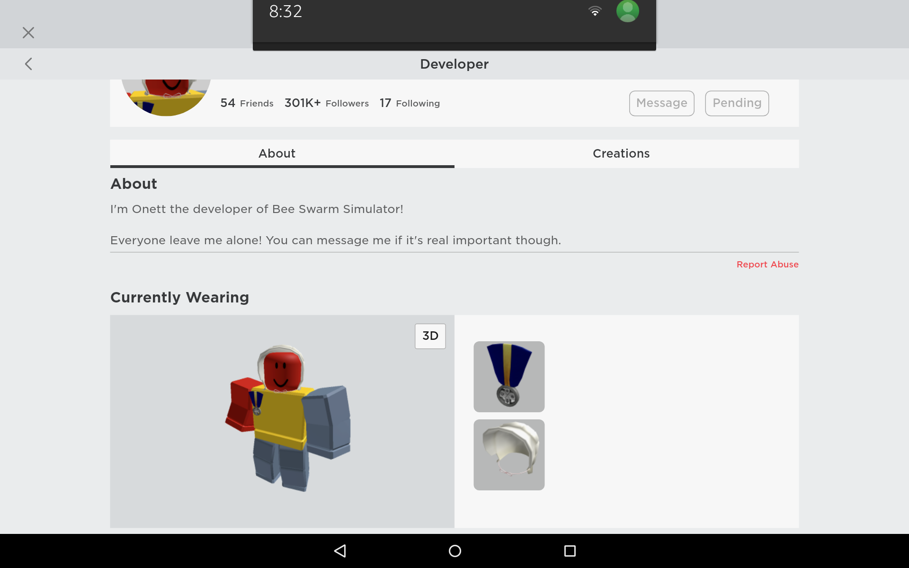
Task: Open the white hood accessory item
Action: tap(509, 455)
